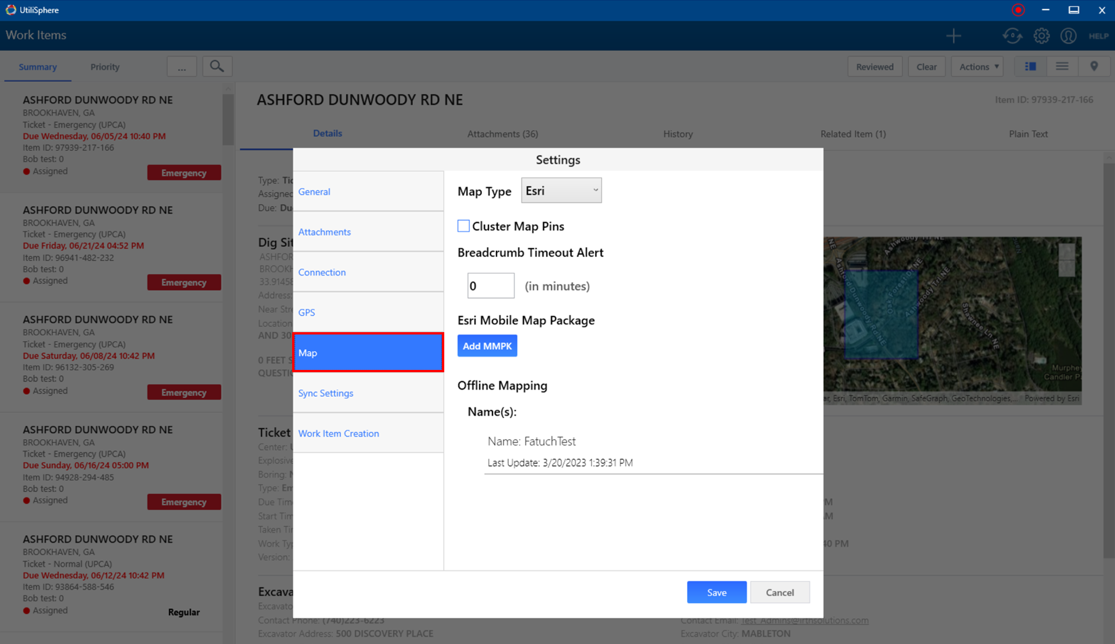This screenshot has width=1115, height=644.
Task: Click the ellipsis more tabs button
Action: click(182, 67)
